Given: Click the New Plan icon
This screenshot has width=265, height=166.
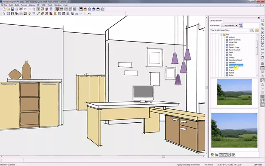Looking at the screenshot, I should [x=4, y=9].
